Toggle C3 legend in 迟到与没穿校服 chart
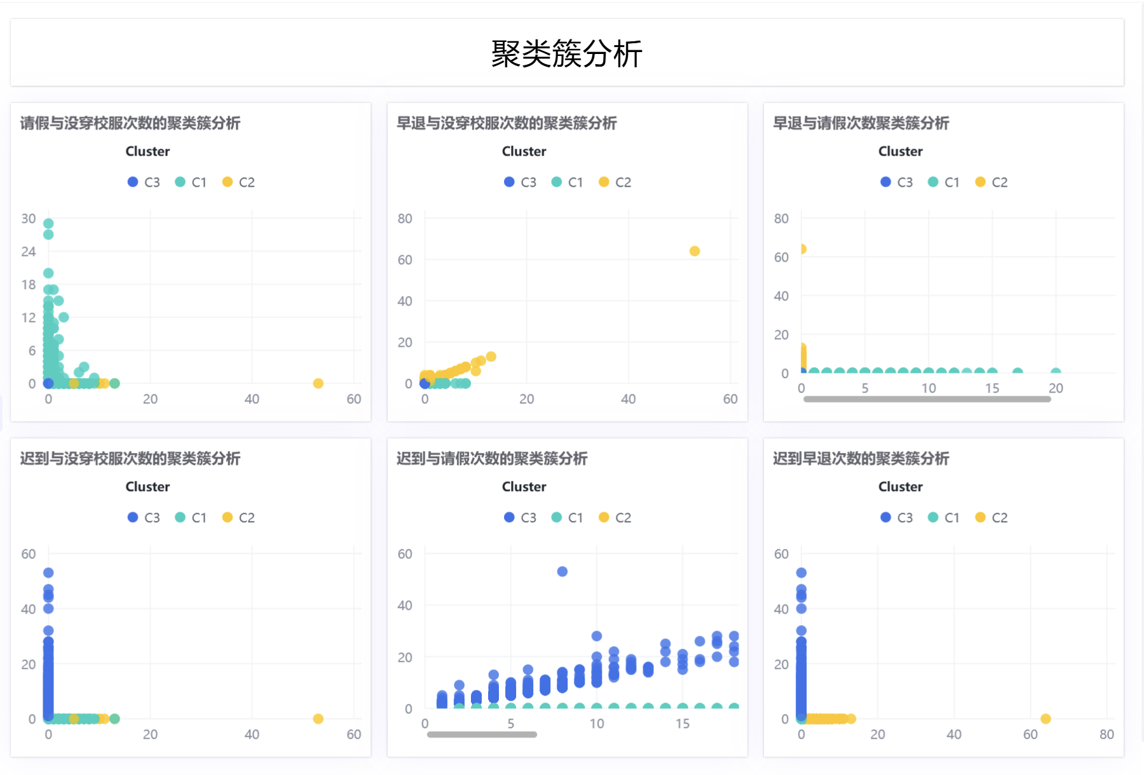 144,518
